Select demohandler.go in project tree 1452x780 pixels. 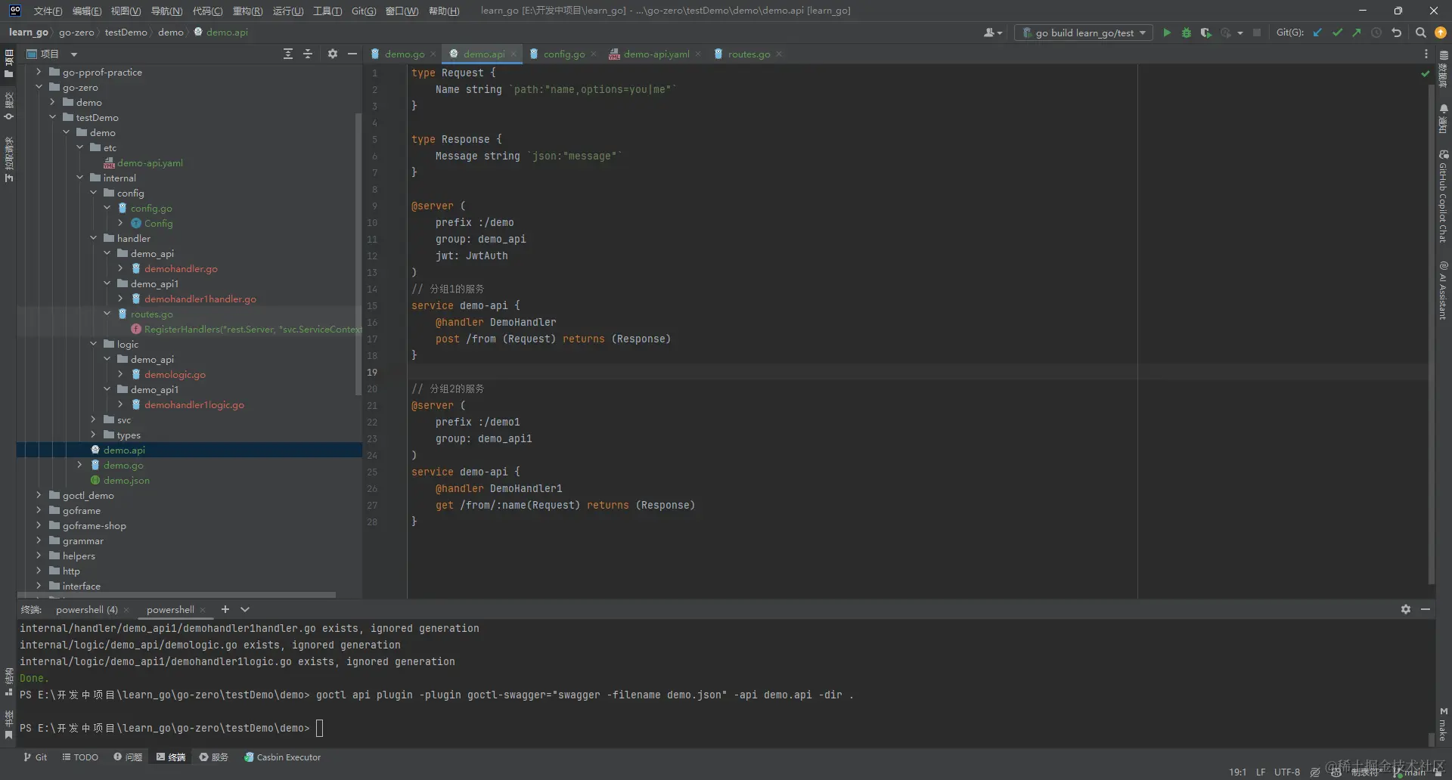pyautogui.click(x=181, y=268)
